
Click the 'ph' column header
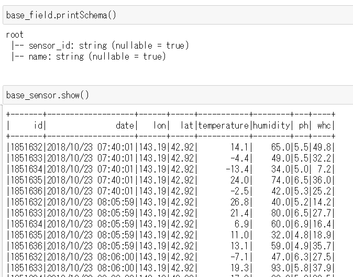304,125
